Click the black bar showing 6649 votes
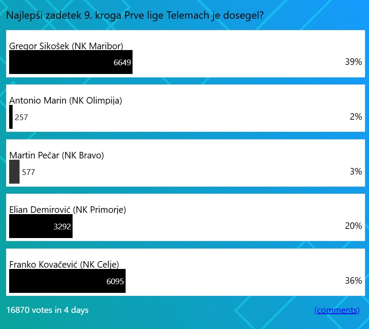This screenshot has width=369, height=329. (70, 63)
